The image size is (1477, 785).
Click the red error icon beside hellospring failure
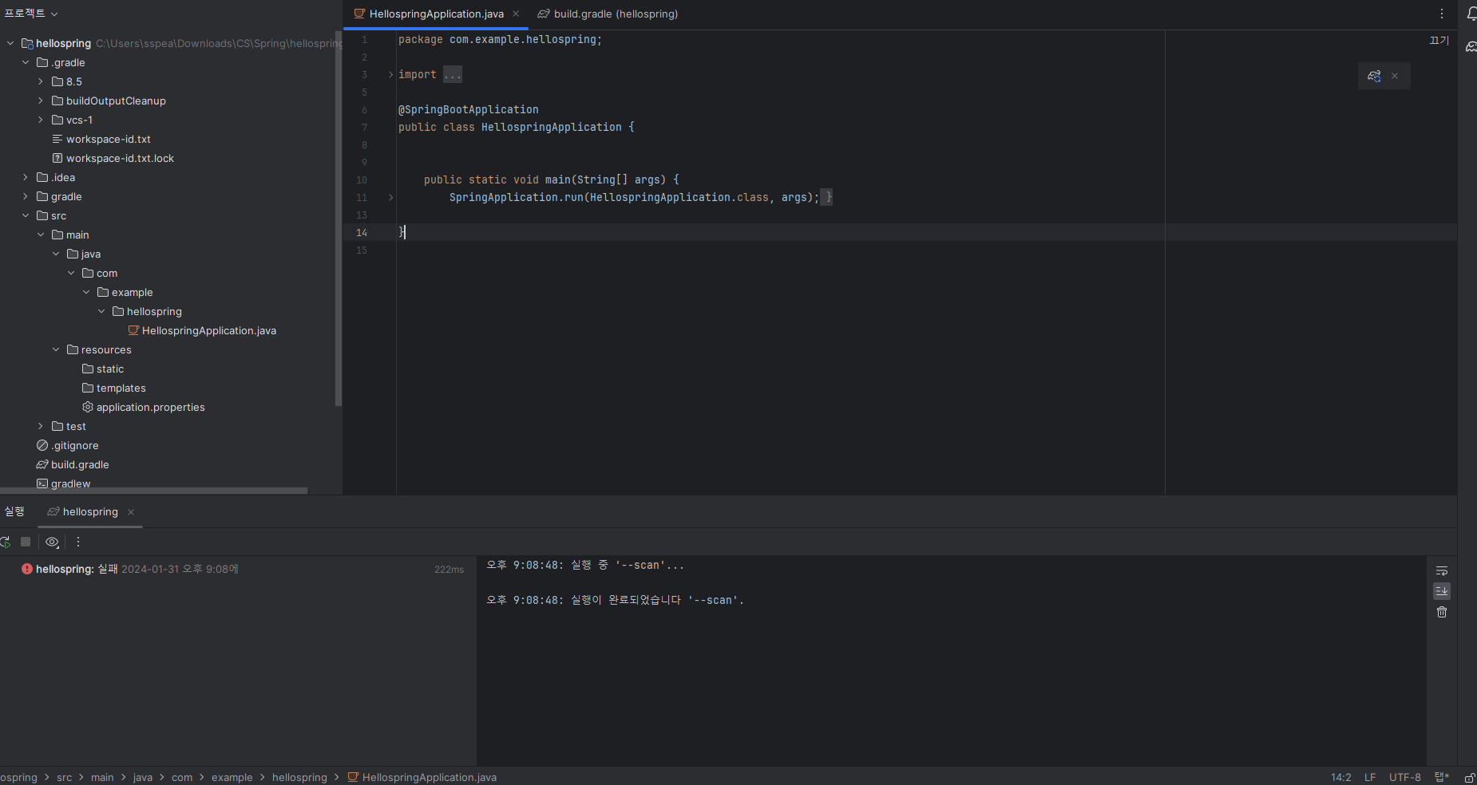(x=27, y=569)
